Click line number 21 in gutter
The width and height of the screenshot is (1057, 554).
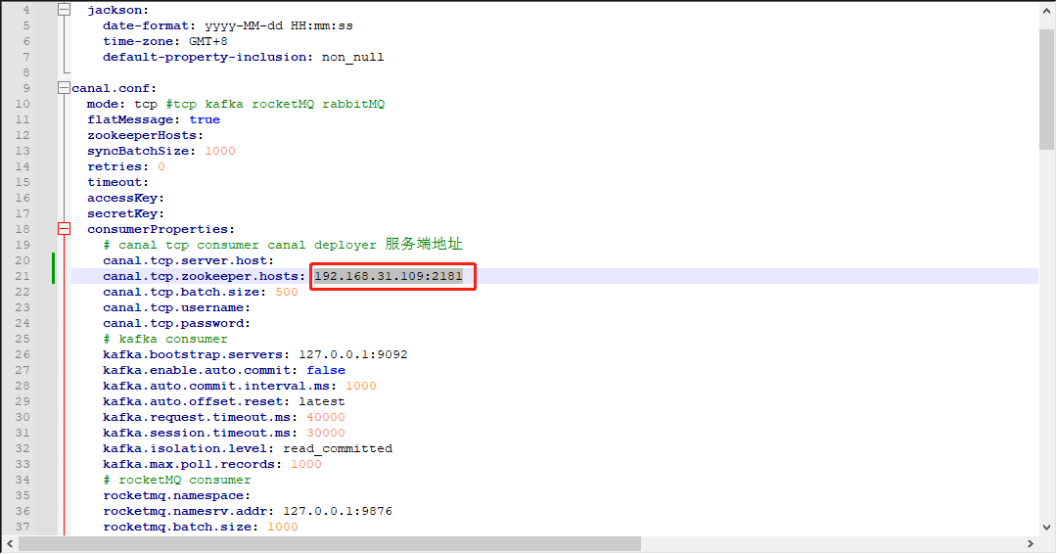(x=23, y=276)
